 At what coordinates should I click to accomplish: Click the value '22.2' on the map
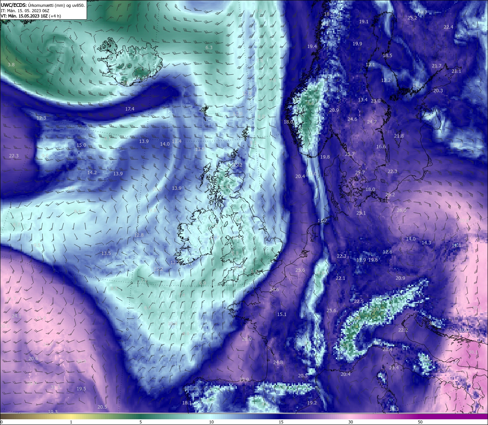click(403, 330)
